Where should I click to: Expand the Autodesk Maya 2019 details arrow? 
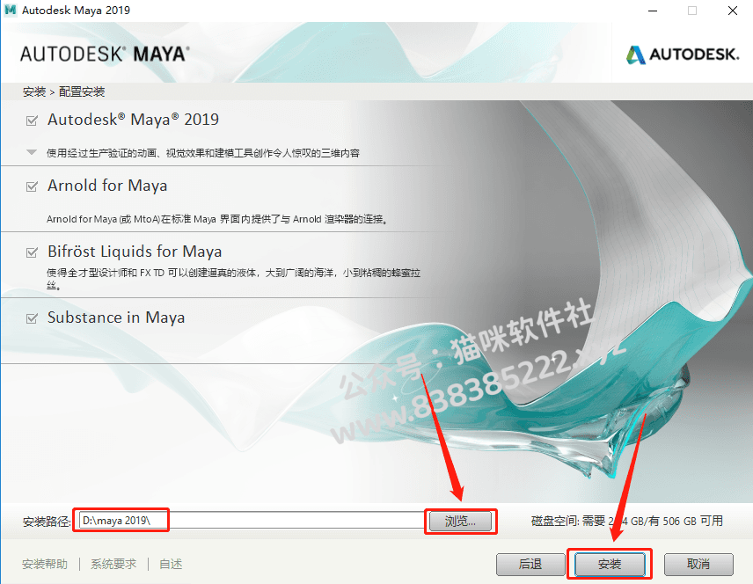(x=32, y=152)
